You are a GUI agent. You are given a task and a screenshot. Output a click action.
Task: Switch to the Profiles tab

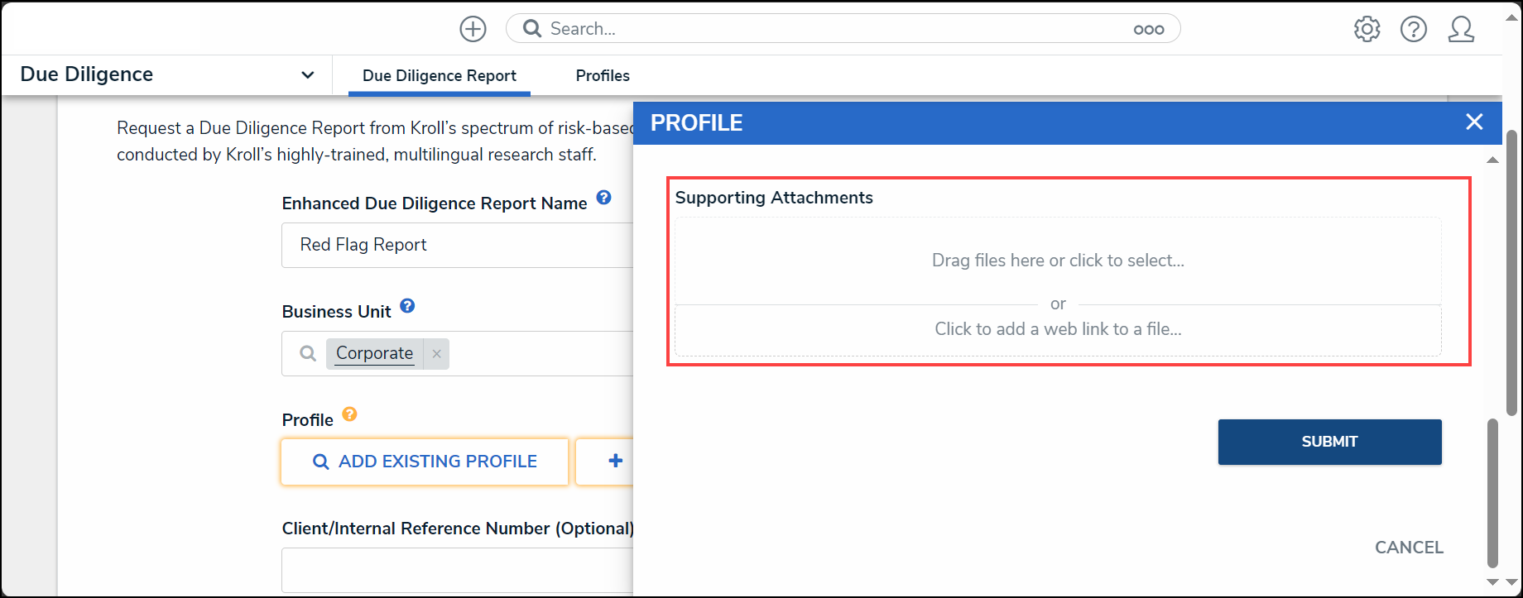click(x=603, y=75)
